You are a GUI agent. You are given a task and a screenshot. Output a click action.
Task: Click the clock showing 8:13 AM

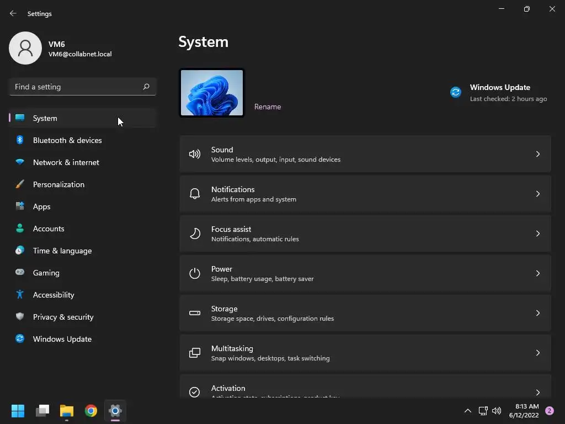(527, 406)
